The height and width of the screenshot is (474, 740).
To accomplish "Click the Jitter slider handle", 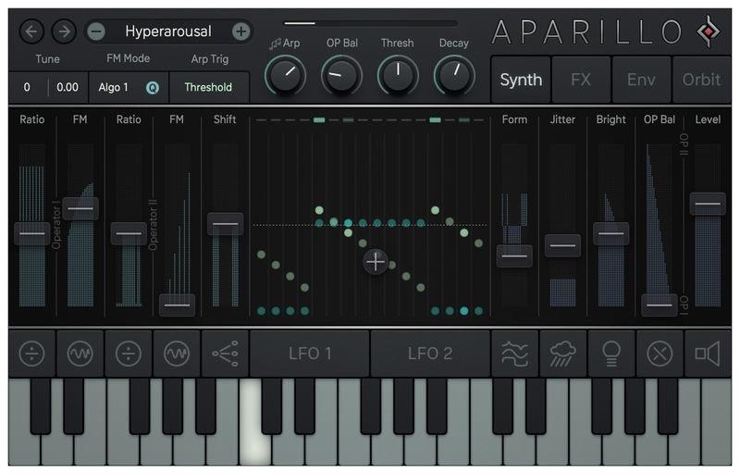I will [562, 245].
